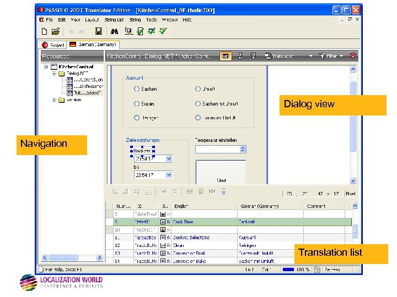397x297 pixels.
Task: Open the 23:54:17 time dropdown
Action: point(169,175)
